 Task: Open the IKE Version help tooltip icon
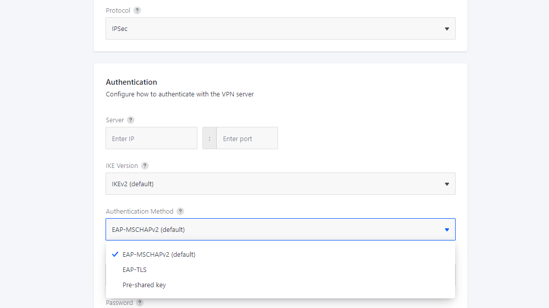click(x=145, y=166)
